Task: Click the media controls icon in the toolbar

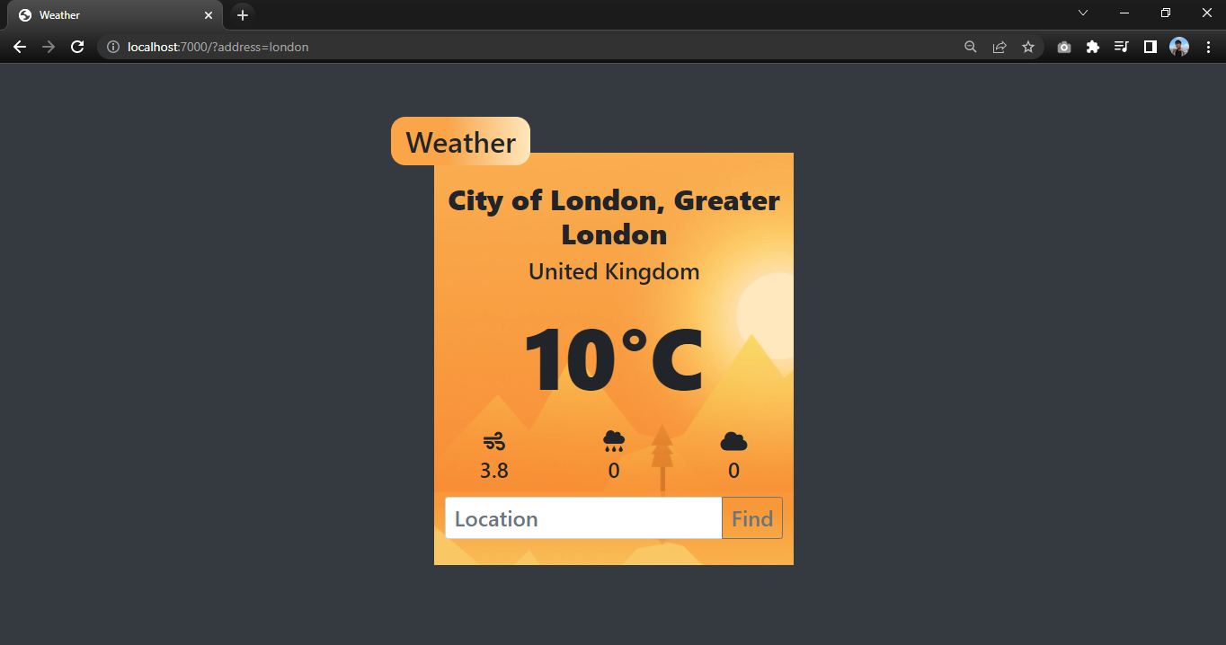Action: pos(1122,47)
